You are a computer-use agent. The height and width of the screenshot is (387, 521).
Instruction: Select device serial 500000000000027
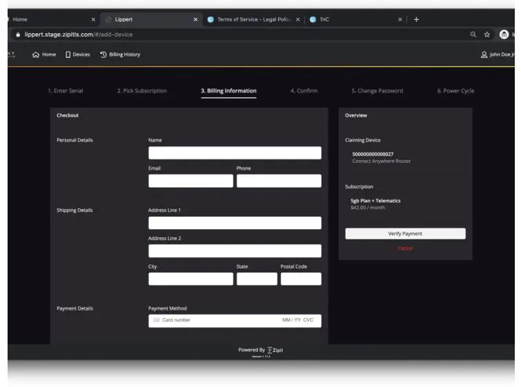[x=373, y=154]
